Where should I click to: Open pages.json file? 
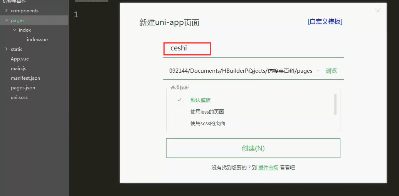pyautogui.click(x=23, y=88)
